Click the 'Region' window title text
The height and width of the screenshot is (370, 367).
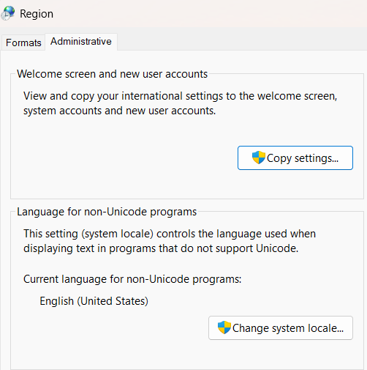pyautogui.click(x=37, y=14)
